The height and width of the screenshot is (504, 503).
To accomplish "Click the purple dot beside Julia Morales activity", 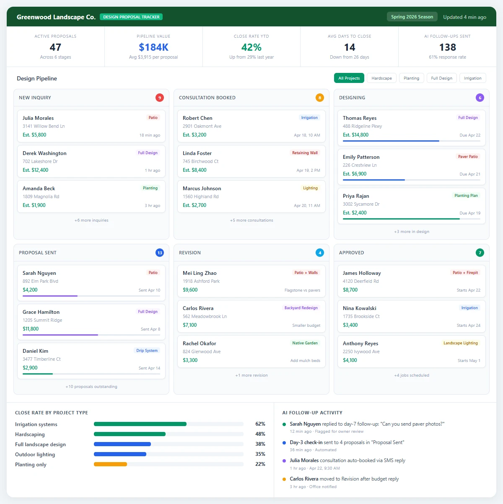I will (x=284, y=460).
